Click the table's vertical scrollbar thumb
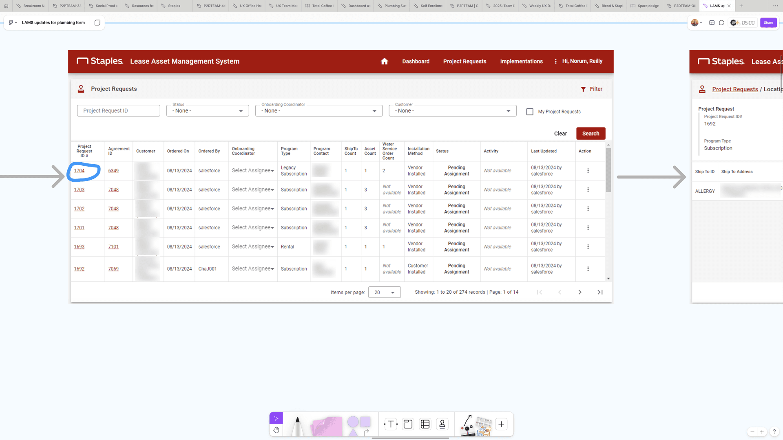 pyautogui.click(x=608, y=169)
